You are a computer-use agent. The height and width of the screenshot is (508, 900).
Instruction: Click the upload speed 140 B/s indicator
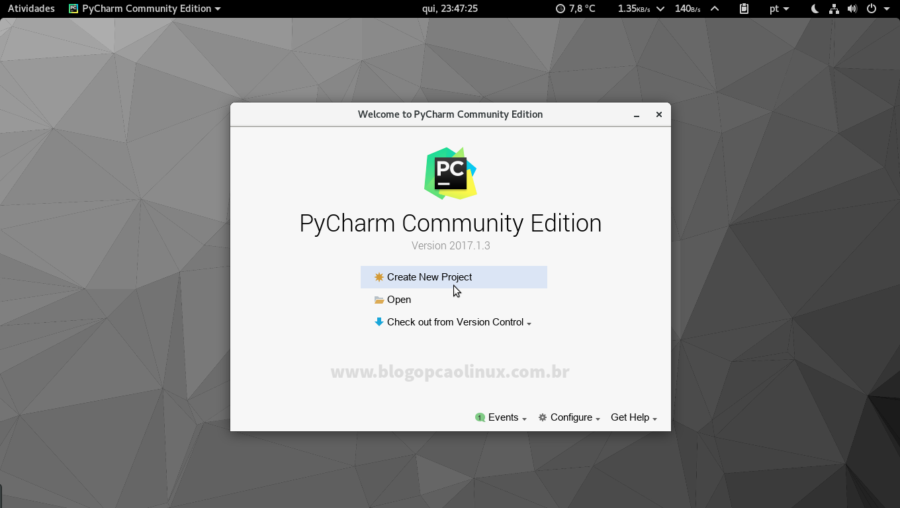point(697,9)
